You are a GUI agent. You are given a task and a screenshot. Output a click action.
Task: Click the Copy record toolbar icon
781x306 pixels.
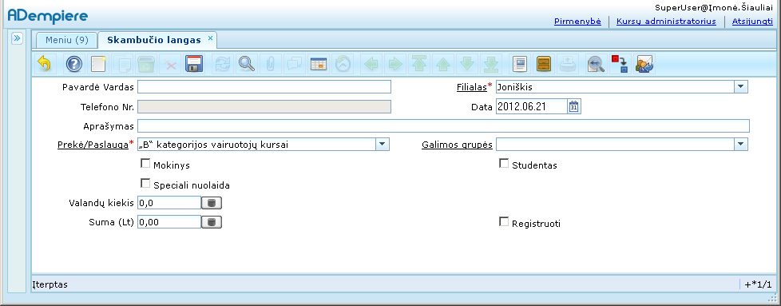click(122, 64)
